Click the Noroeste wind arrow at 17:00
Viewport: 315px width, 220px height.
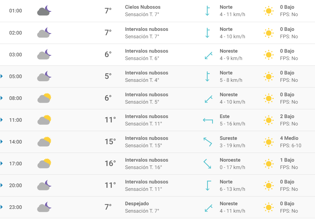coord(208,164)
